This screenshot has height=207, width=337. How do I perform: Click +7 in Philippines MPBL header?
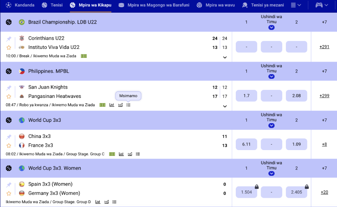[x=324, y=71]
